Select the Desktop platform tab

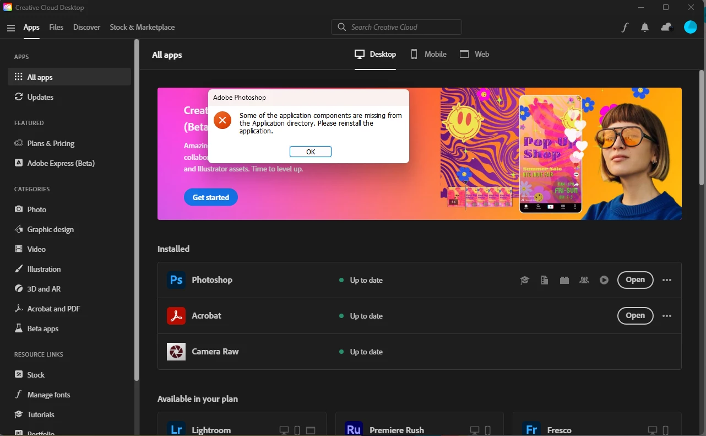375,55
